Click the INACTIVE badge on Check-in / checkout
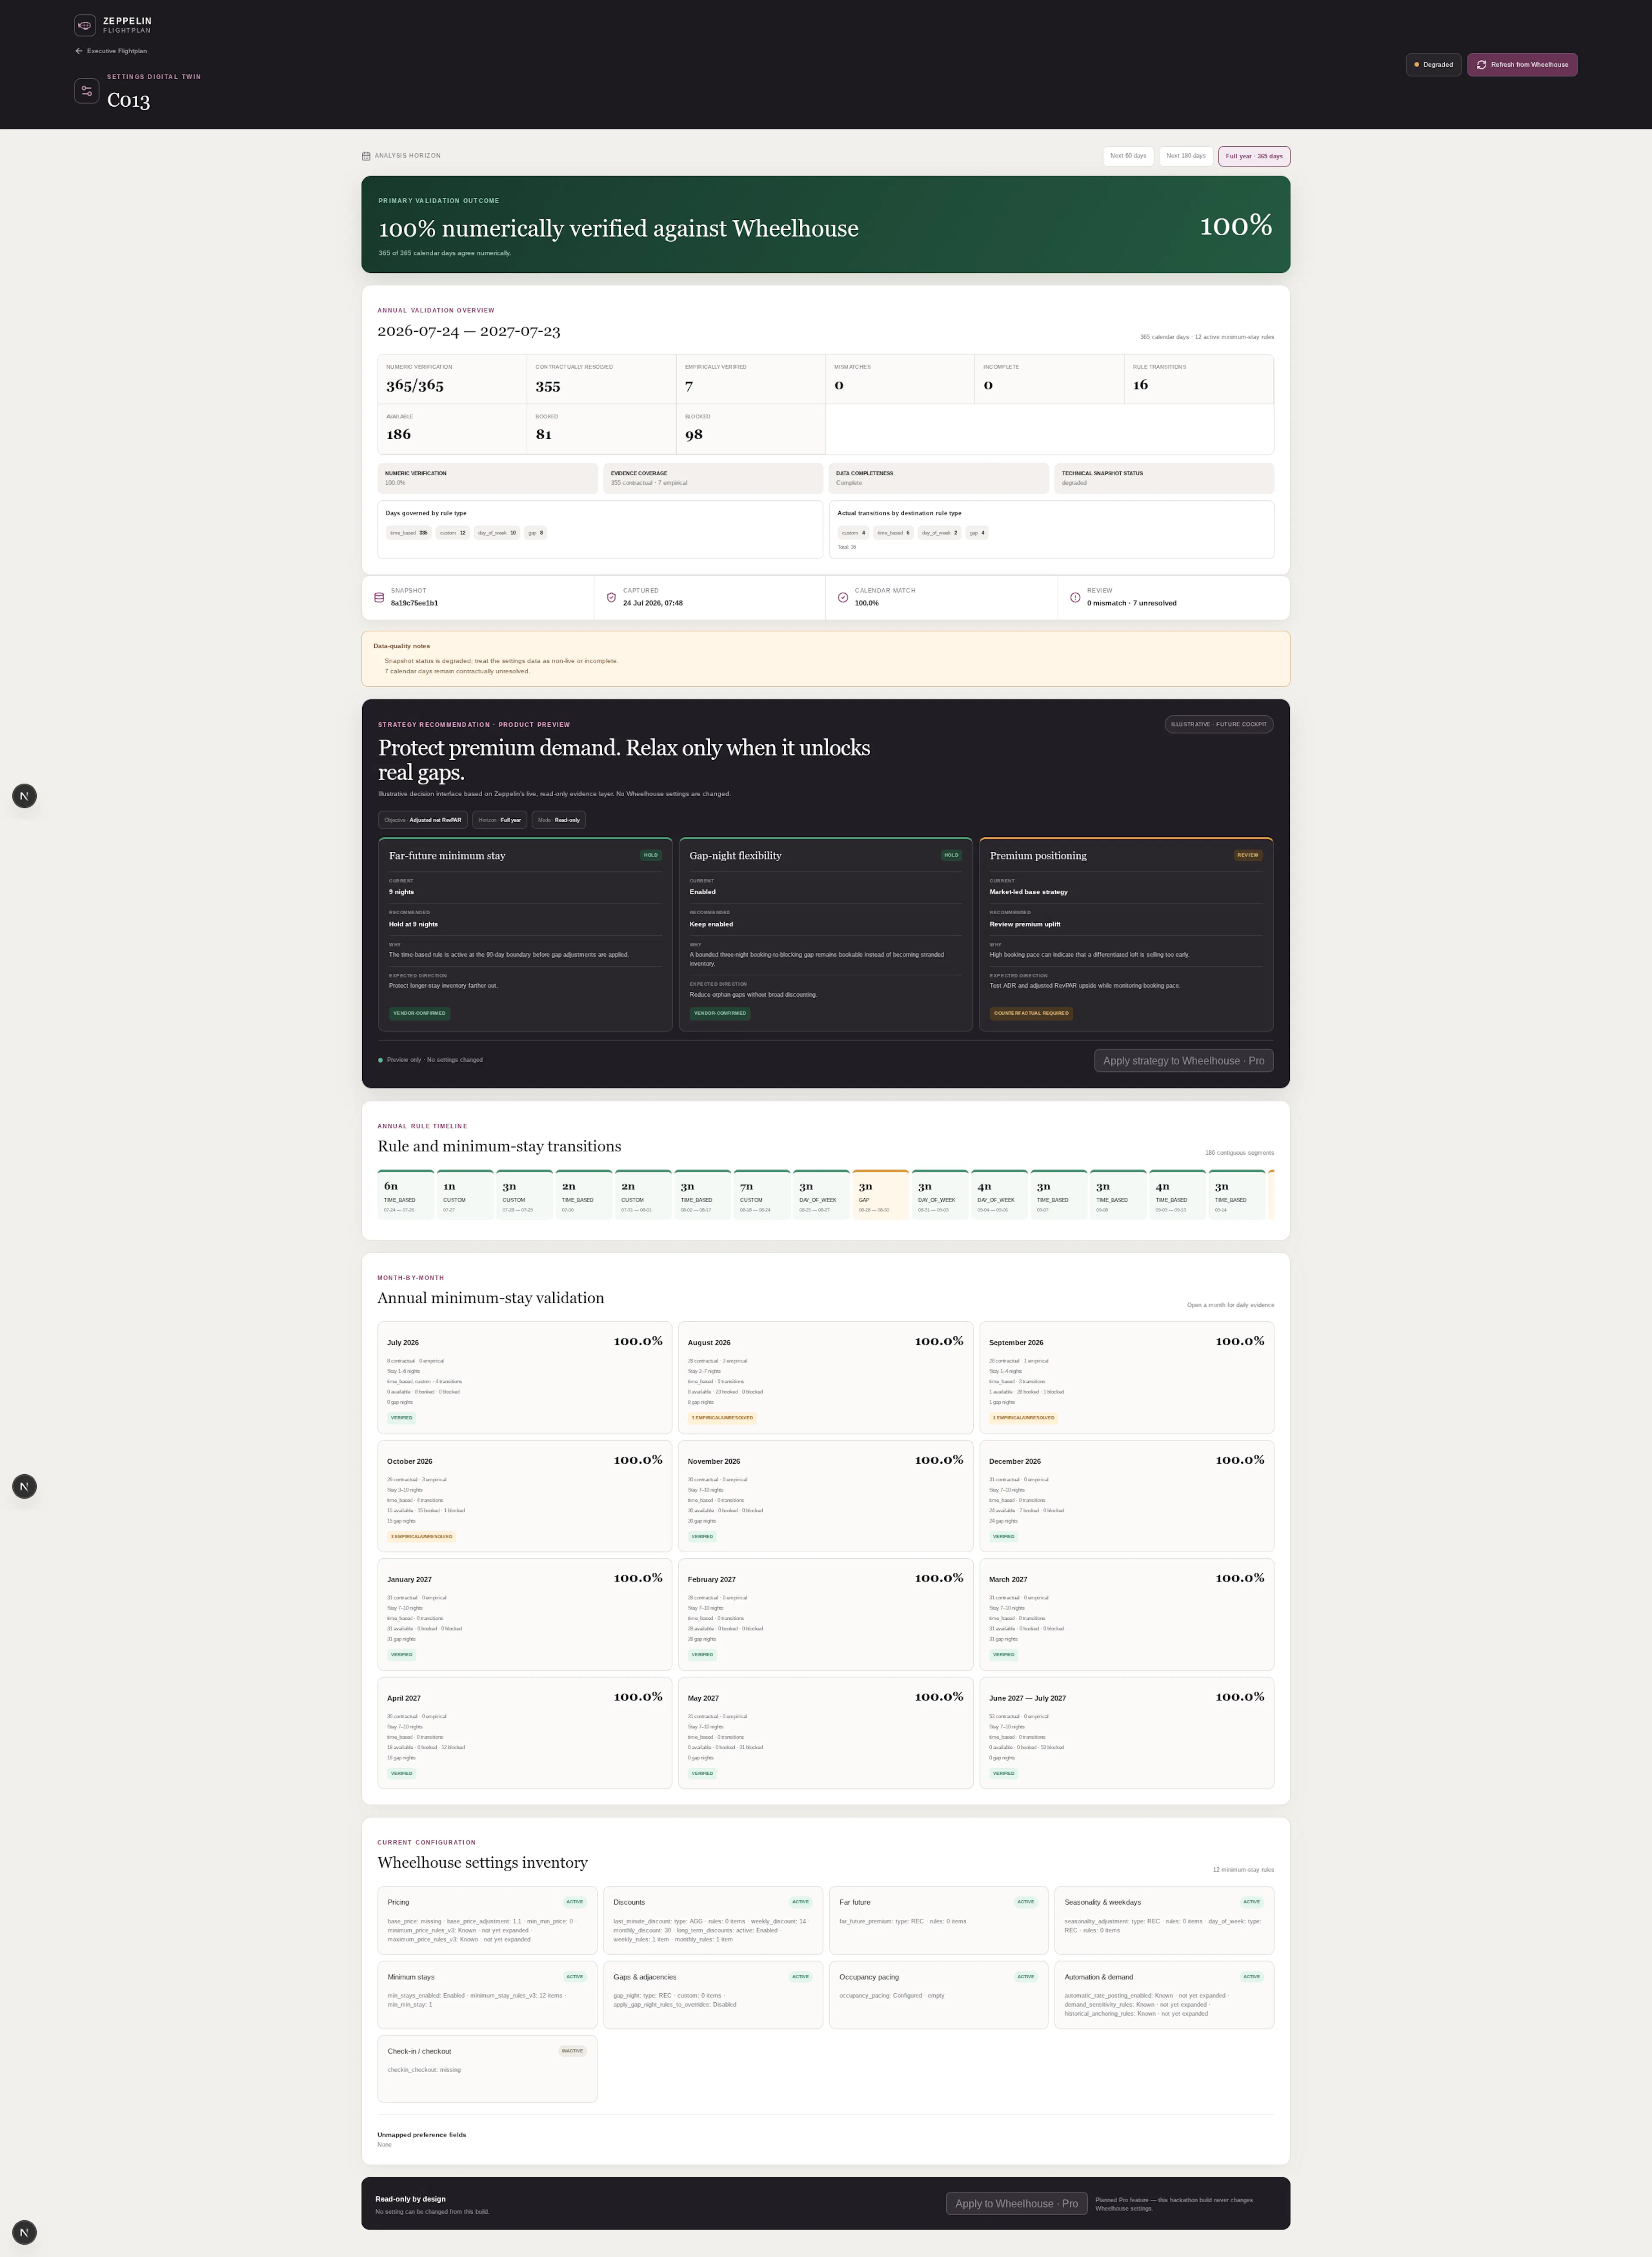The width and height of the screenshot is (1652, 2257). [x=572, y=2051]
